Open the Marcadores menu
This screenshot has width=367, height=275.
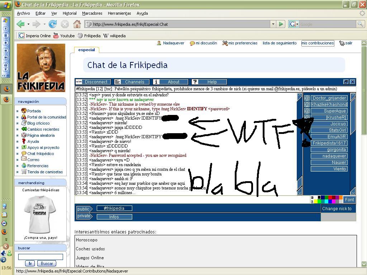[92, 13]
